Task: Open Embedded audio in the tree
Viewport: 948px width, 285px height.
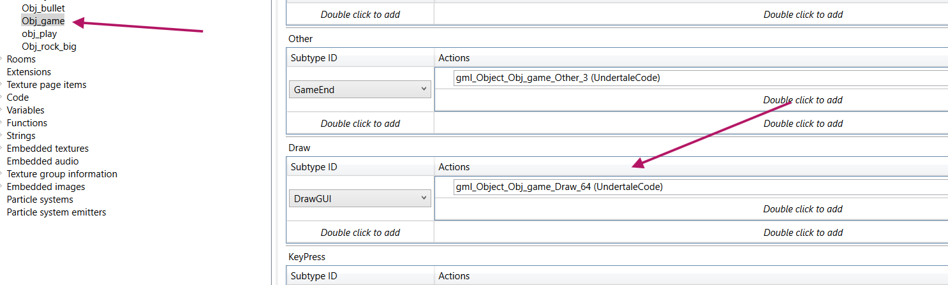Action: (x=43, y=161)
